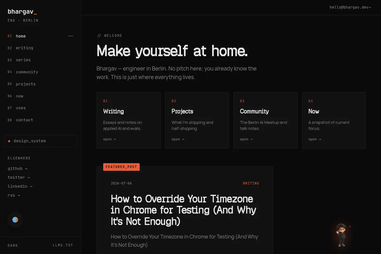This screenshot has height=254, width=381.
Task: Open the featured timezone post title
Action: click(x=184, y=210)
